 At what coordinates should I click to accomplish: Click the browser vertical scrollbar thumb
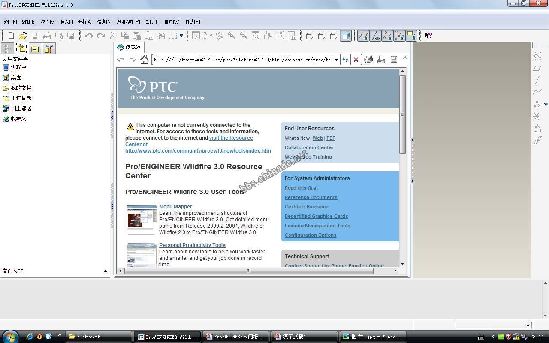tap(402, 114)
